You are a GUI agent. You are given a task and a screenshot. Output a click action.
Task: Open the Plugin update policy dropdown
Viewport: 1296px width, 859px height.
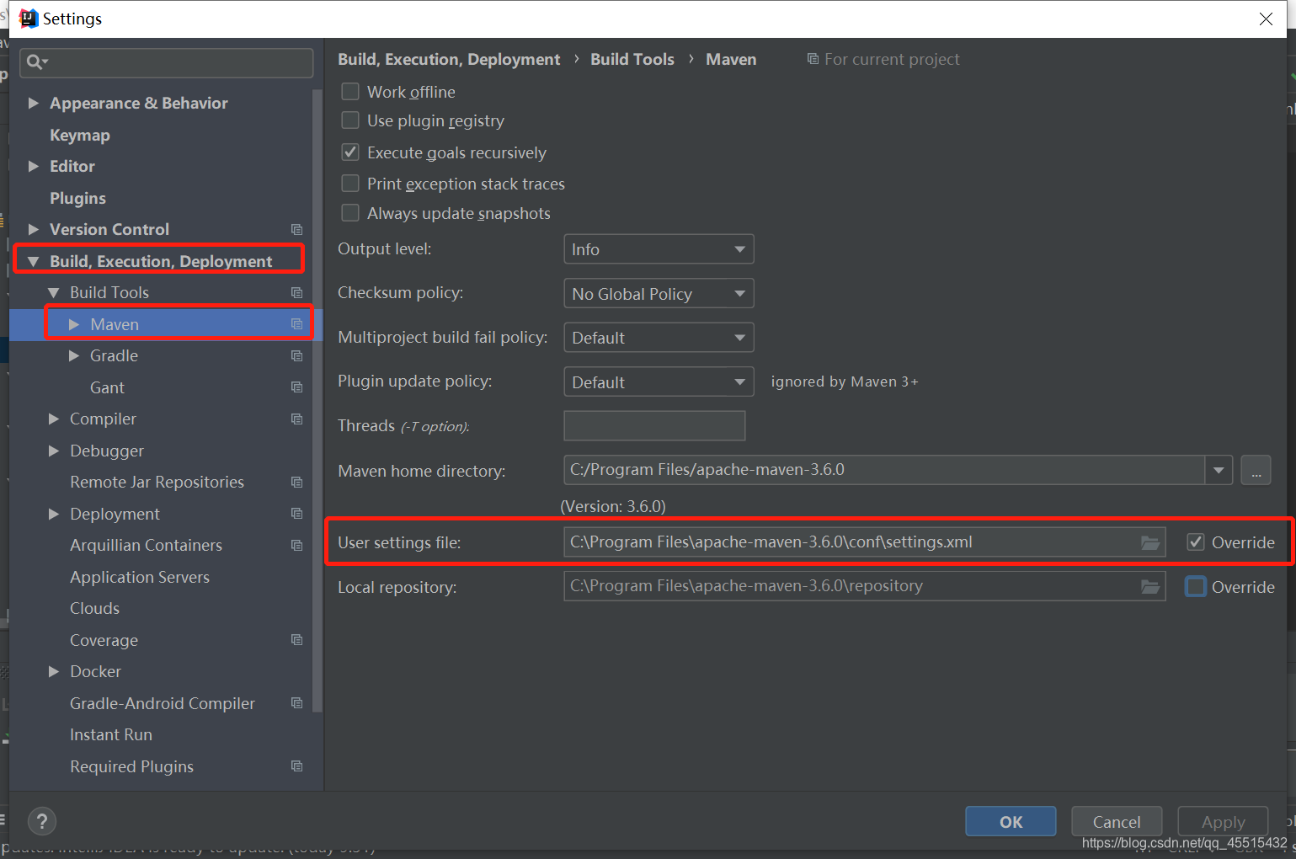[x=659, y=382]
